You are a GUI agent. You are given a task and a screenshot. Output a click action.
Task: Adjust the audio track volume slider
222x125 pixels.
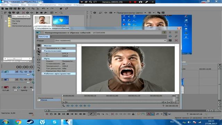(x=16, y=90)
